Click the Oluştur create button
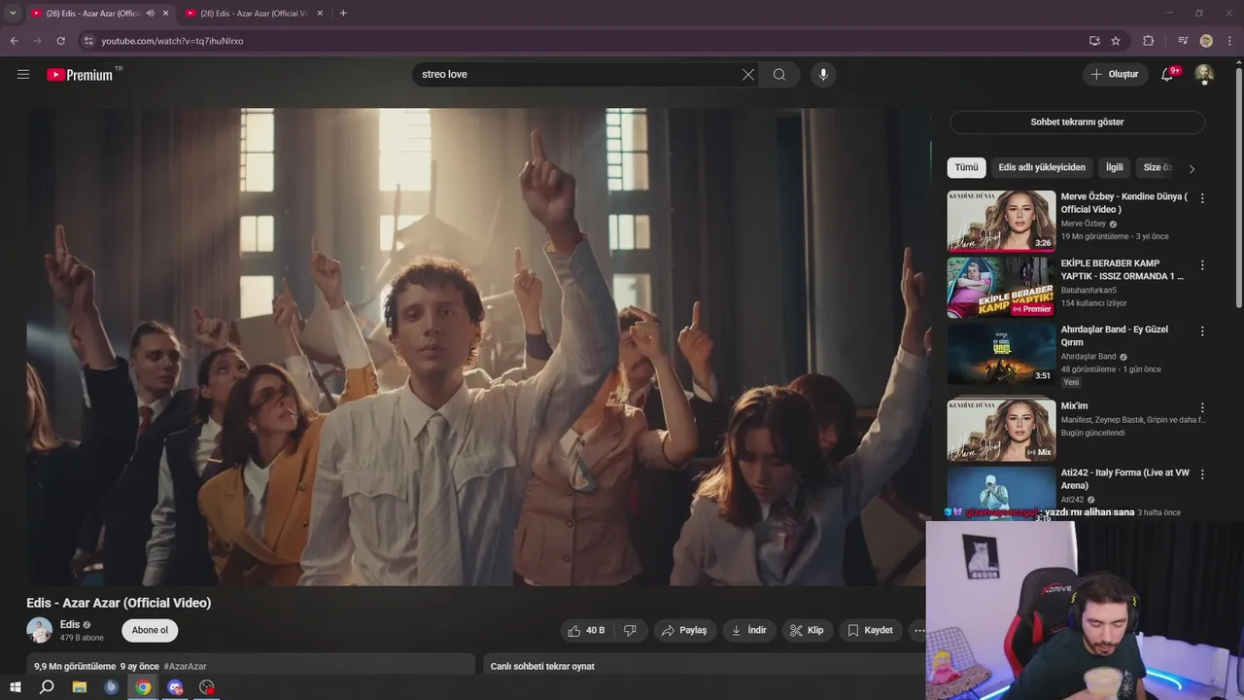The image size is (1244, 700). [x=1114, y=74]
